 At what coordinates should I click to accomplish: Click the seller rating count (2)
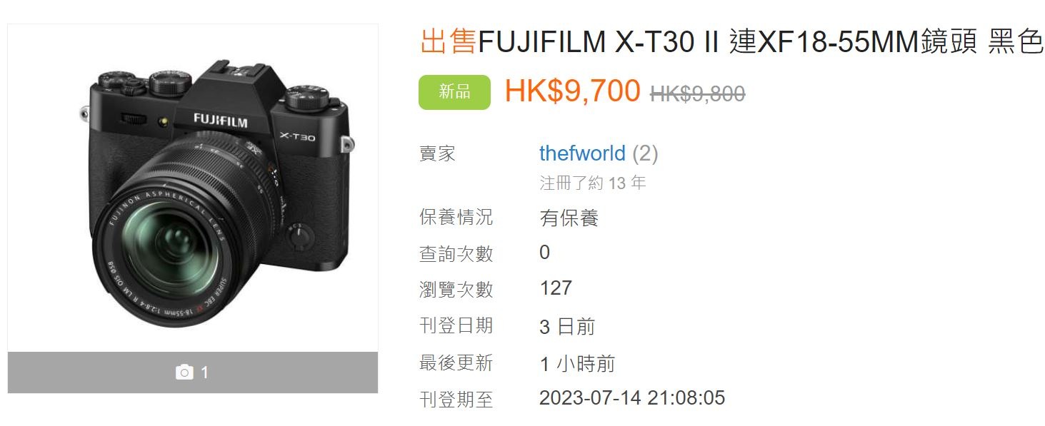[x=646, y=153]
